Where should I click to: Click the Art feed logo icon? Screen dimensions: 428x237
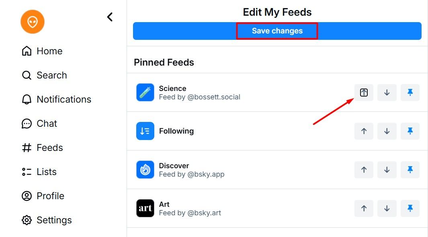point(145,208)
